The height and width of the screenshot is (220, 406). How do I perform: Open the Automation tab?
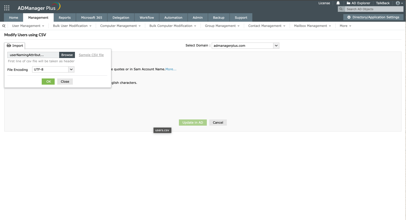(173, 17)
